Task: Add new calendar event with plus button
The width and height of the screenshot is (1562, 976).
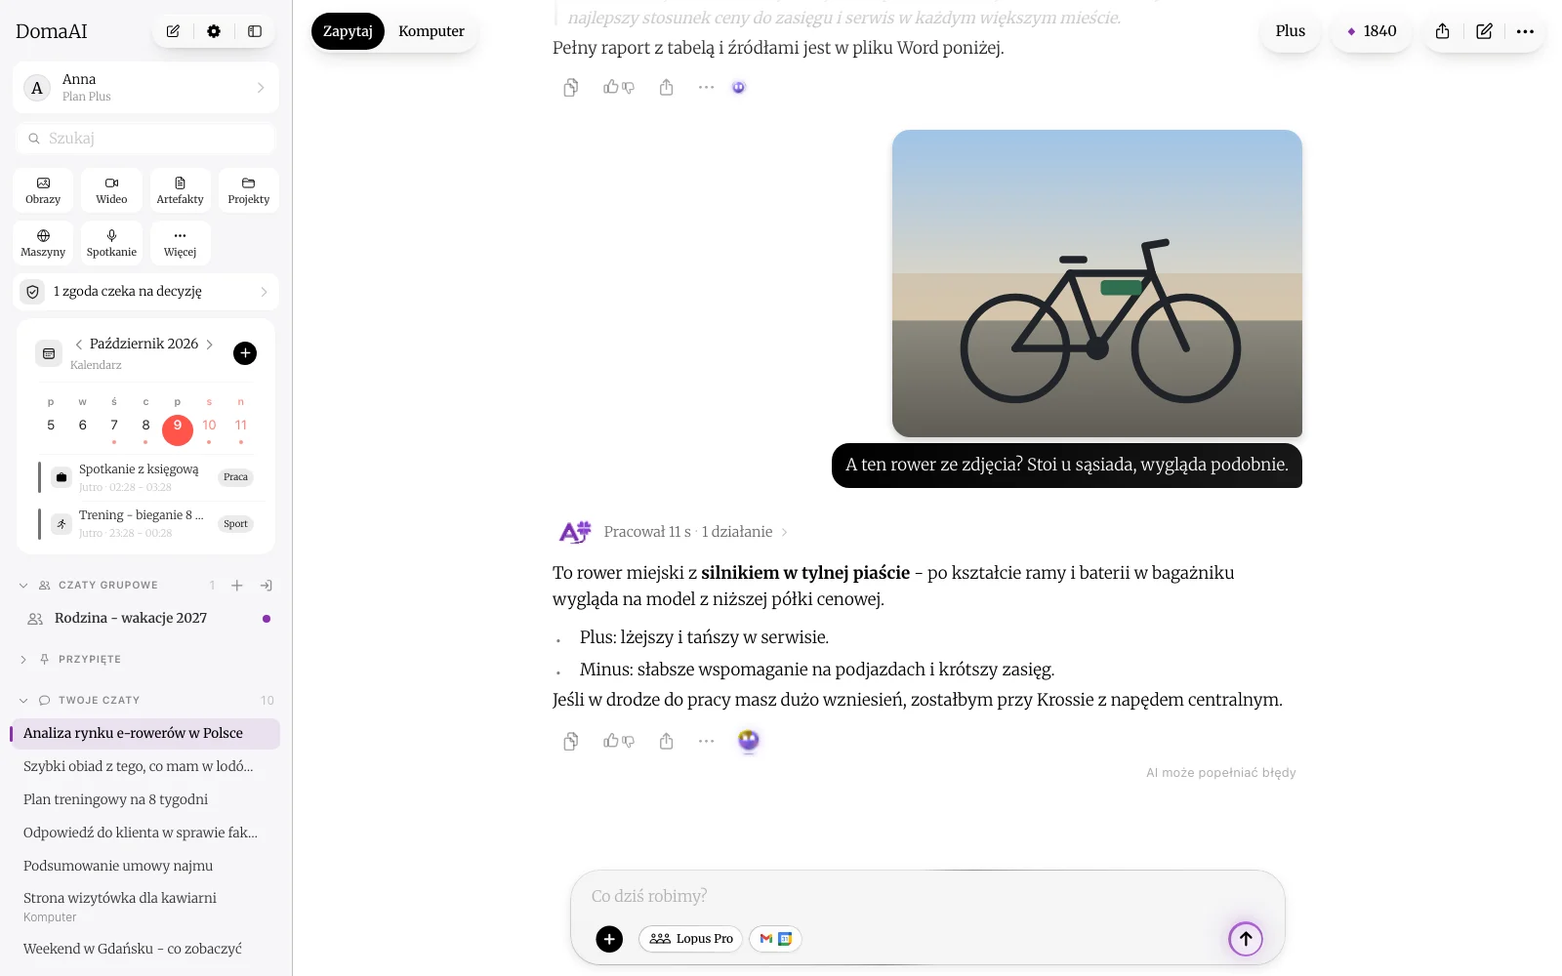Action: 245,353
